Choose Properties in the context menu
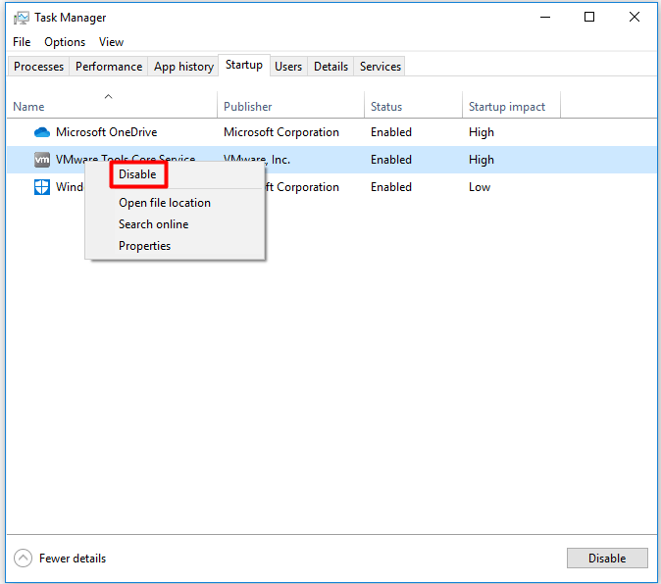661x584 pixels. pyautogui.click(x=144, y=246)
